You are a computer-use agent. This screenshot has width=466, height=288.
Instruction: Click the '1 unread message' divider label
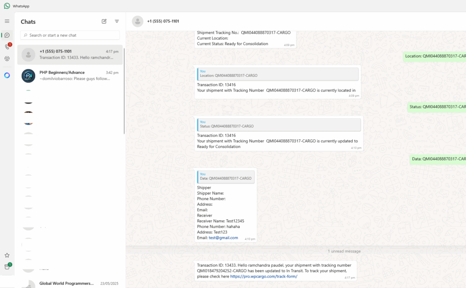coord(344,251)
